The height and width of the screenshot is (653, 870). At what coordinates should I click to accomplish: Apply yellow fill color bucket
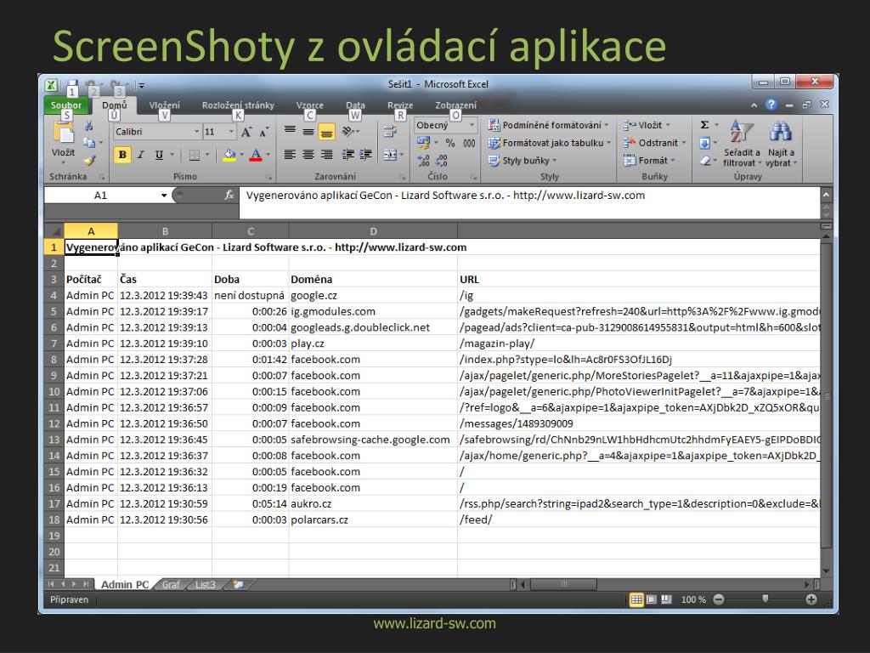[x=229, y=155]
